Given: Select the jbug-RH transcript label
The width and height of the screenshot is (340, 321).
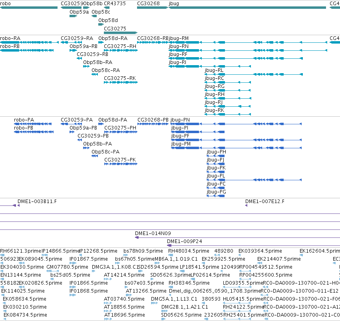Looking at the screenshot, I should (215, 94).
